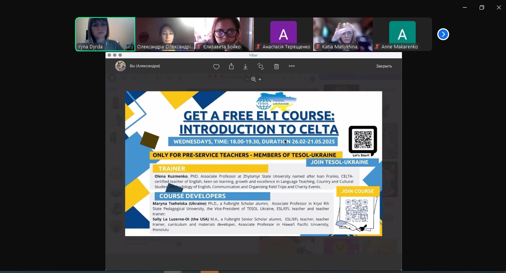Click heading GET A FREE ELT COURSE:
506x273 pixels.
pyautogui.click(x=259, y=116)
